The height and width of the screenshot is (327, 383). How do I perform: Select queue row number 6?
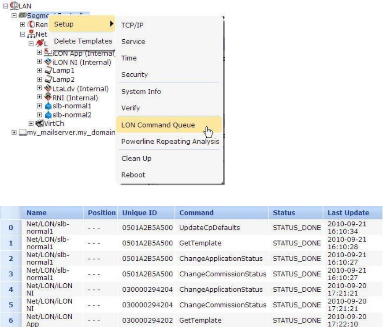pyautogui.click(x=11, y=320)
